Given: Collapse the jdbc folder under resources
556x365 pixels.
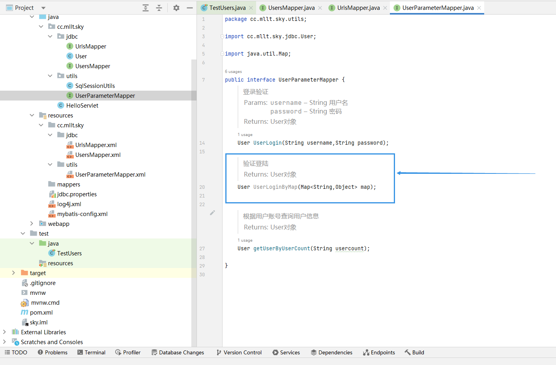Looking at the screenshot, I should tap(50, 135).
